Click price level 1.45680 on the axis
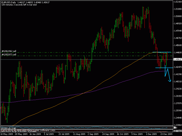This screenshot has width=182, height=136. click(x=178, y=45)
